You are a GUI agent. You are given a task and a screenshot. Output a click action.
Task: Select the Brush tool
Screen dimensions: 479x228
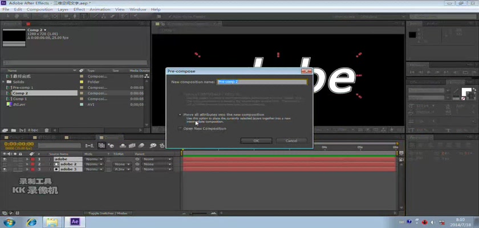point(95,16)
